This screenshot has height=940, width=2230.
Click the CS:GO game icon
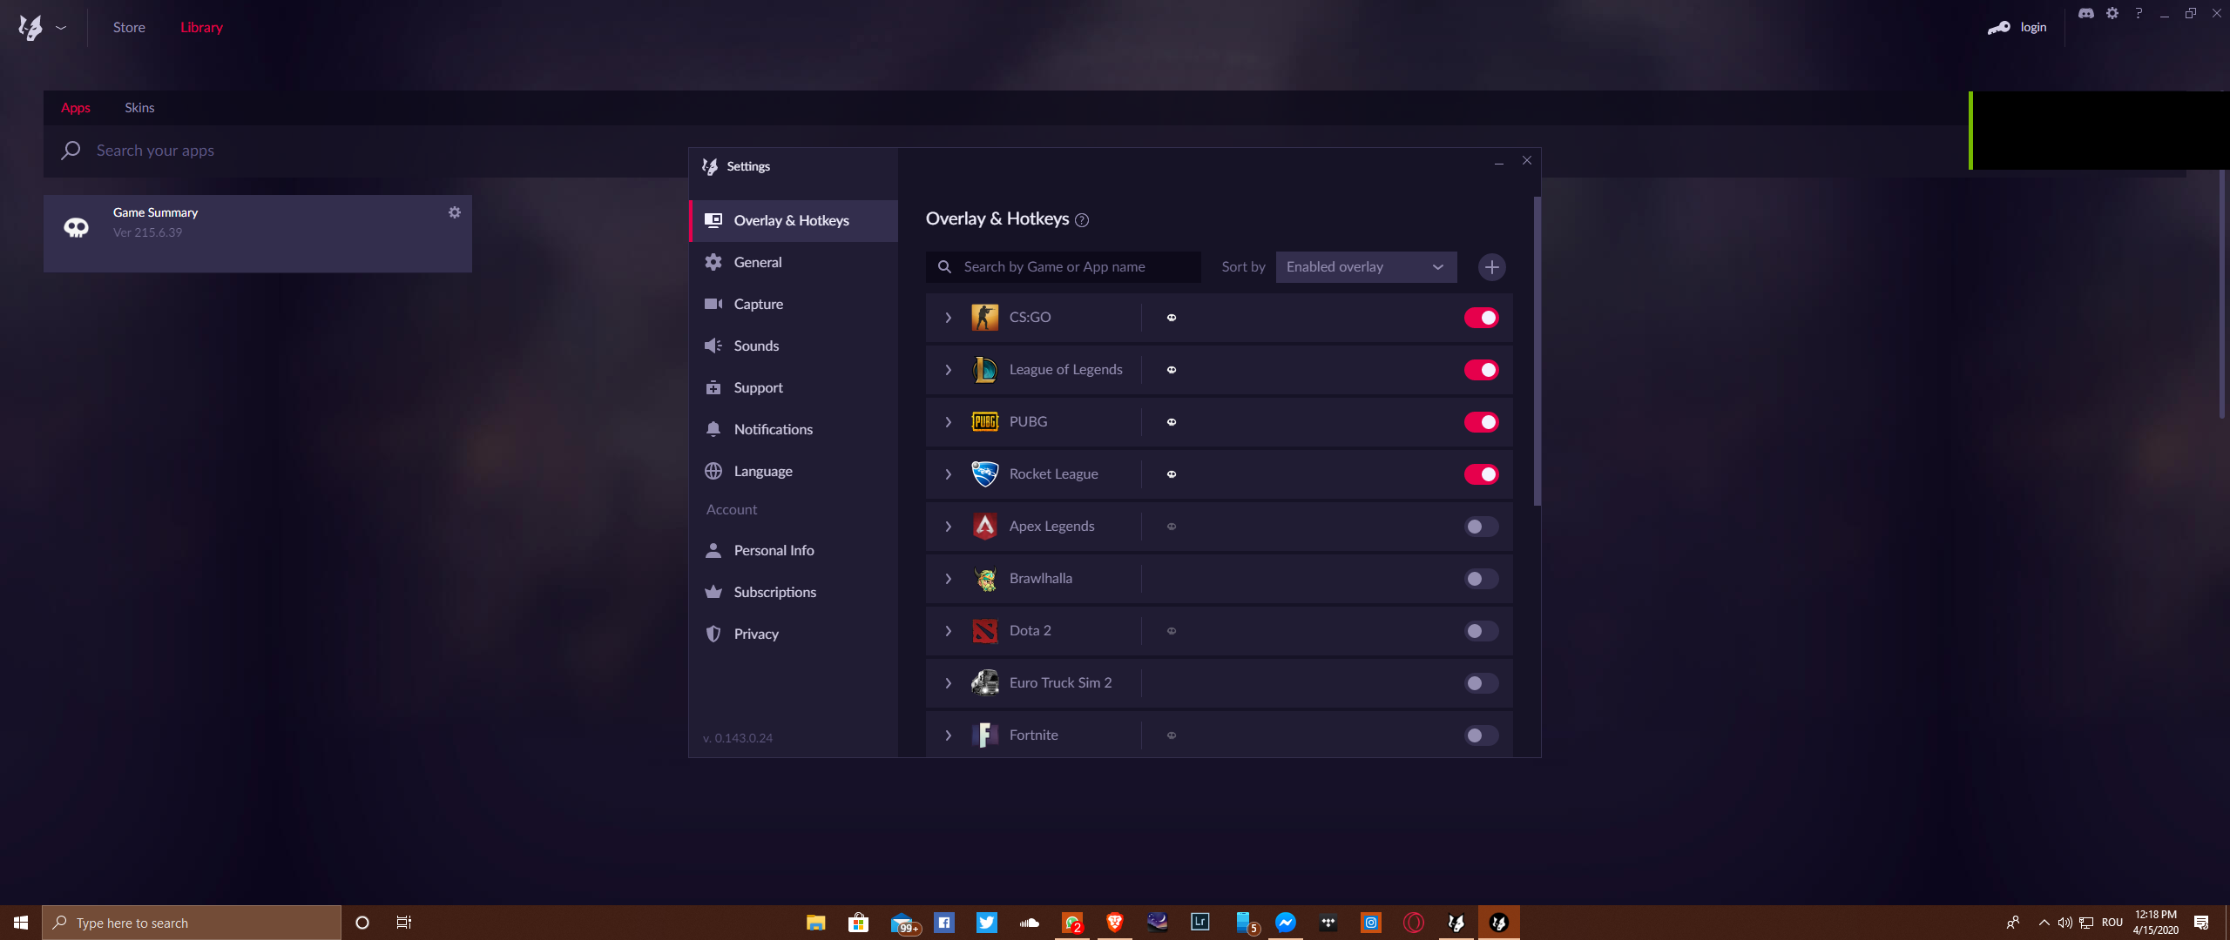click(x=985, y=317)
